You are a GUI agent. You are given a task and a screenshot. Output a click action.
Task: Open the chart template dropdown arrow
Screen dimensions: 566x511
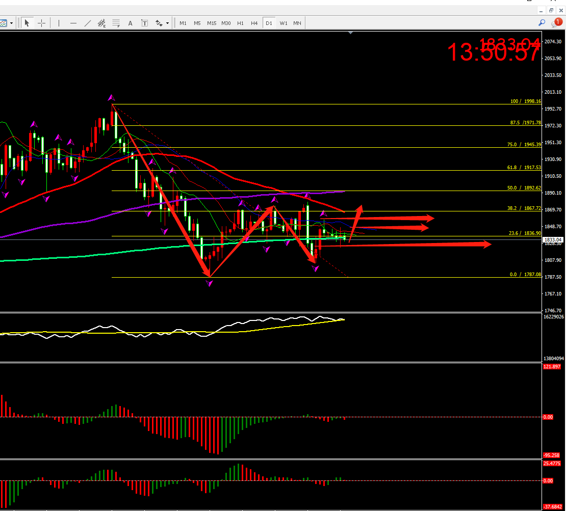(x=11, y=23)
